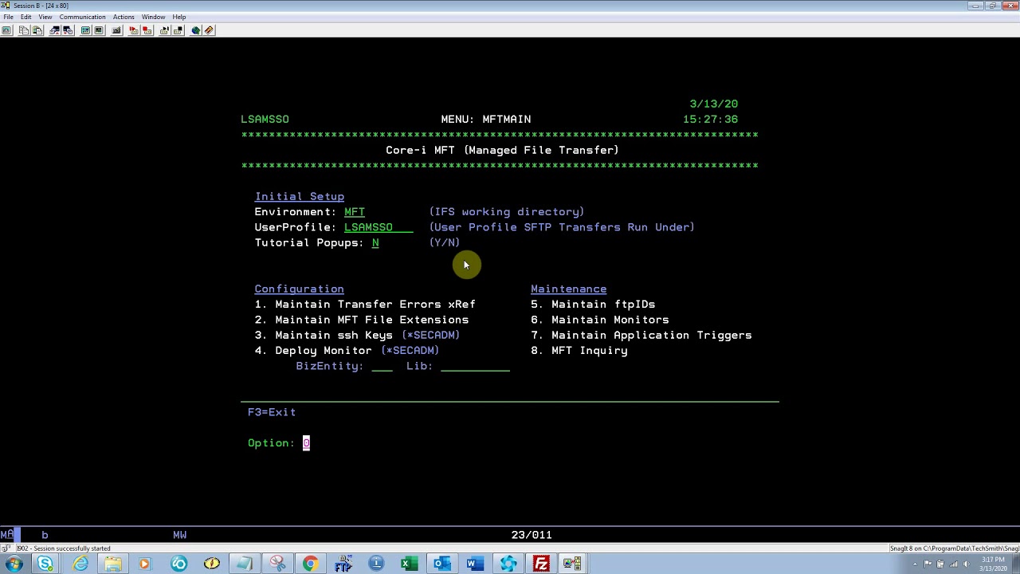The height and width of the screenshot is (574, 1020).
Task: Click the globe Support toolbar icon
Action: 195,30
